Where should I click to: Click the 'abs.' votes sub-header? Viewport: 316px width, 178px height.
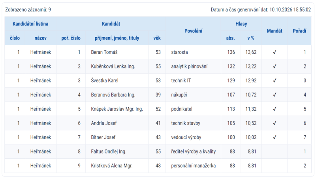[x=230, y=38]
